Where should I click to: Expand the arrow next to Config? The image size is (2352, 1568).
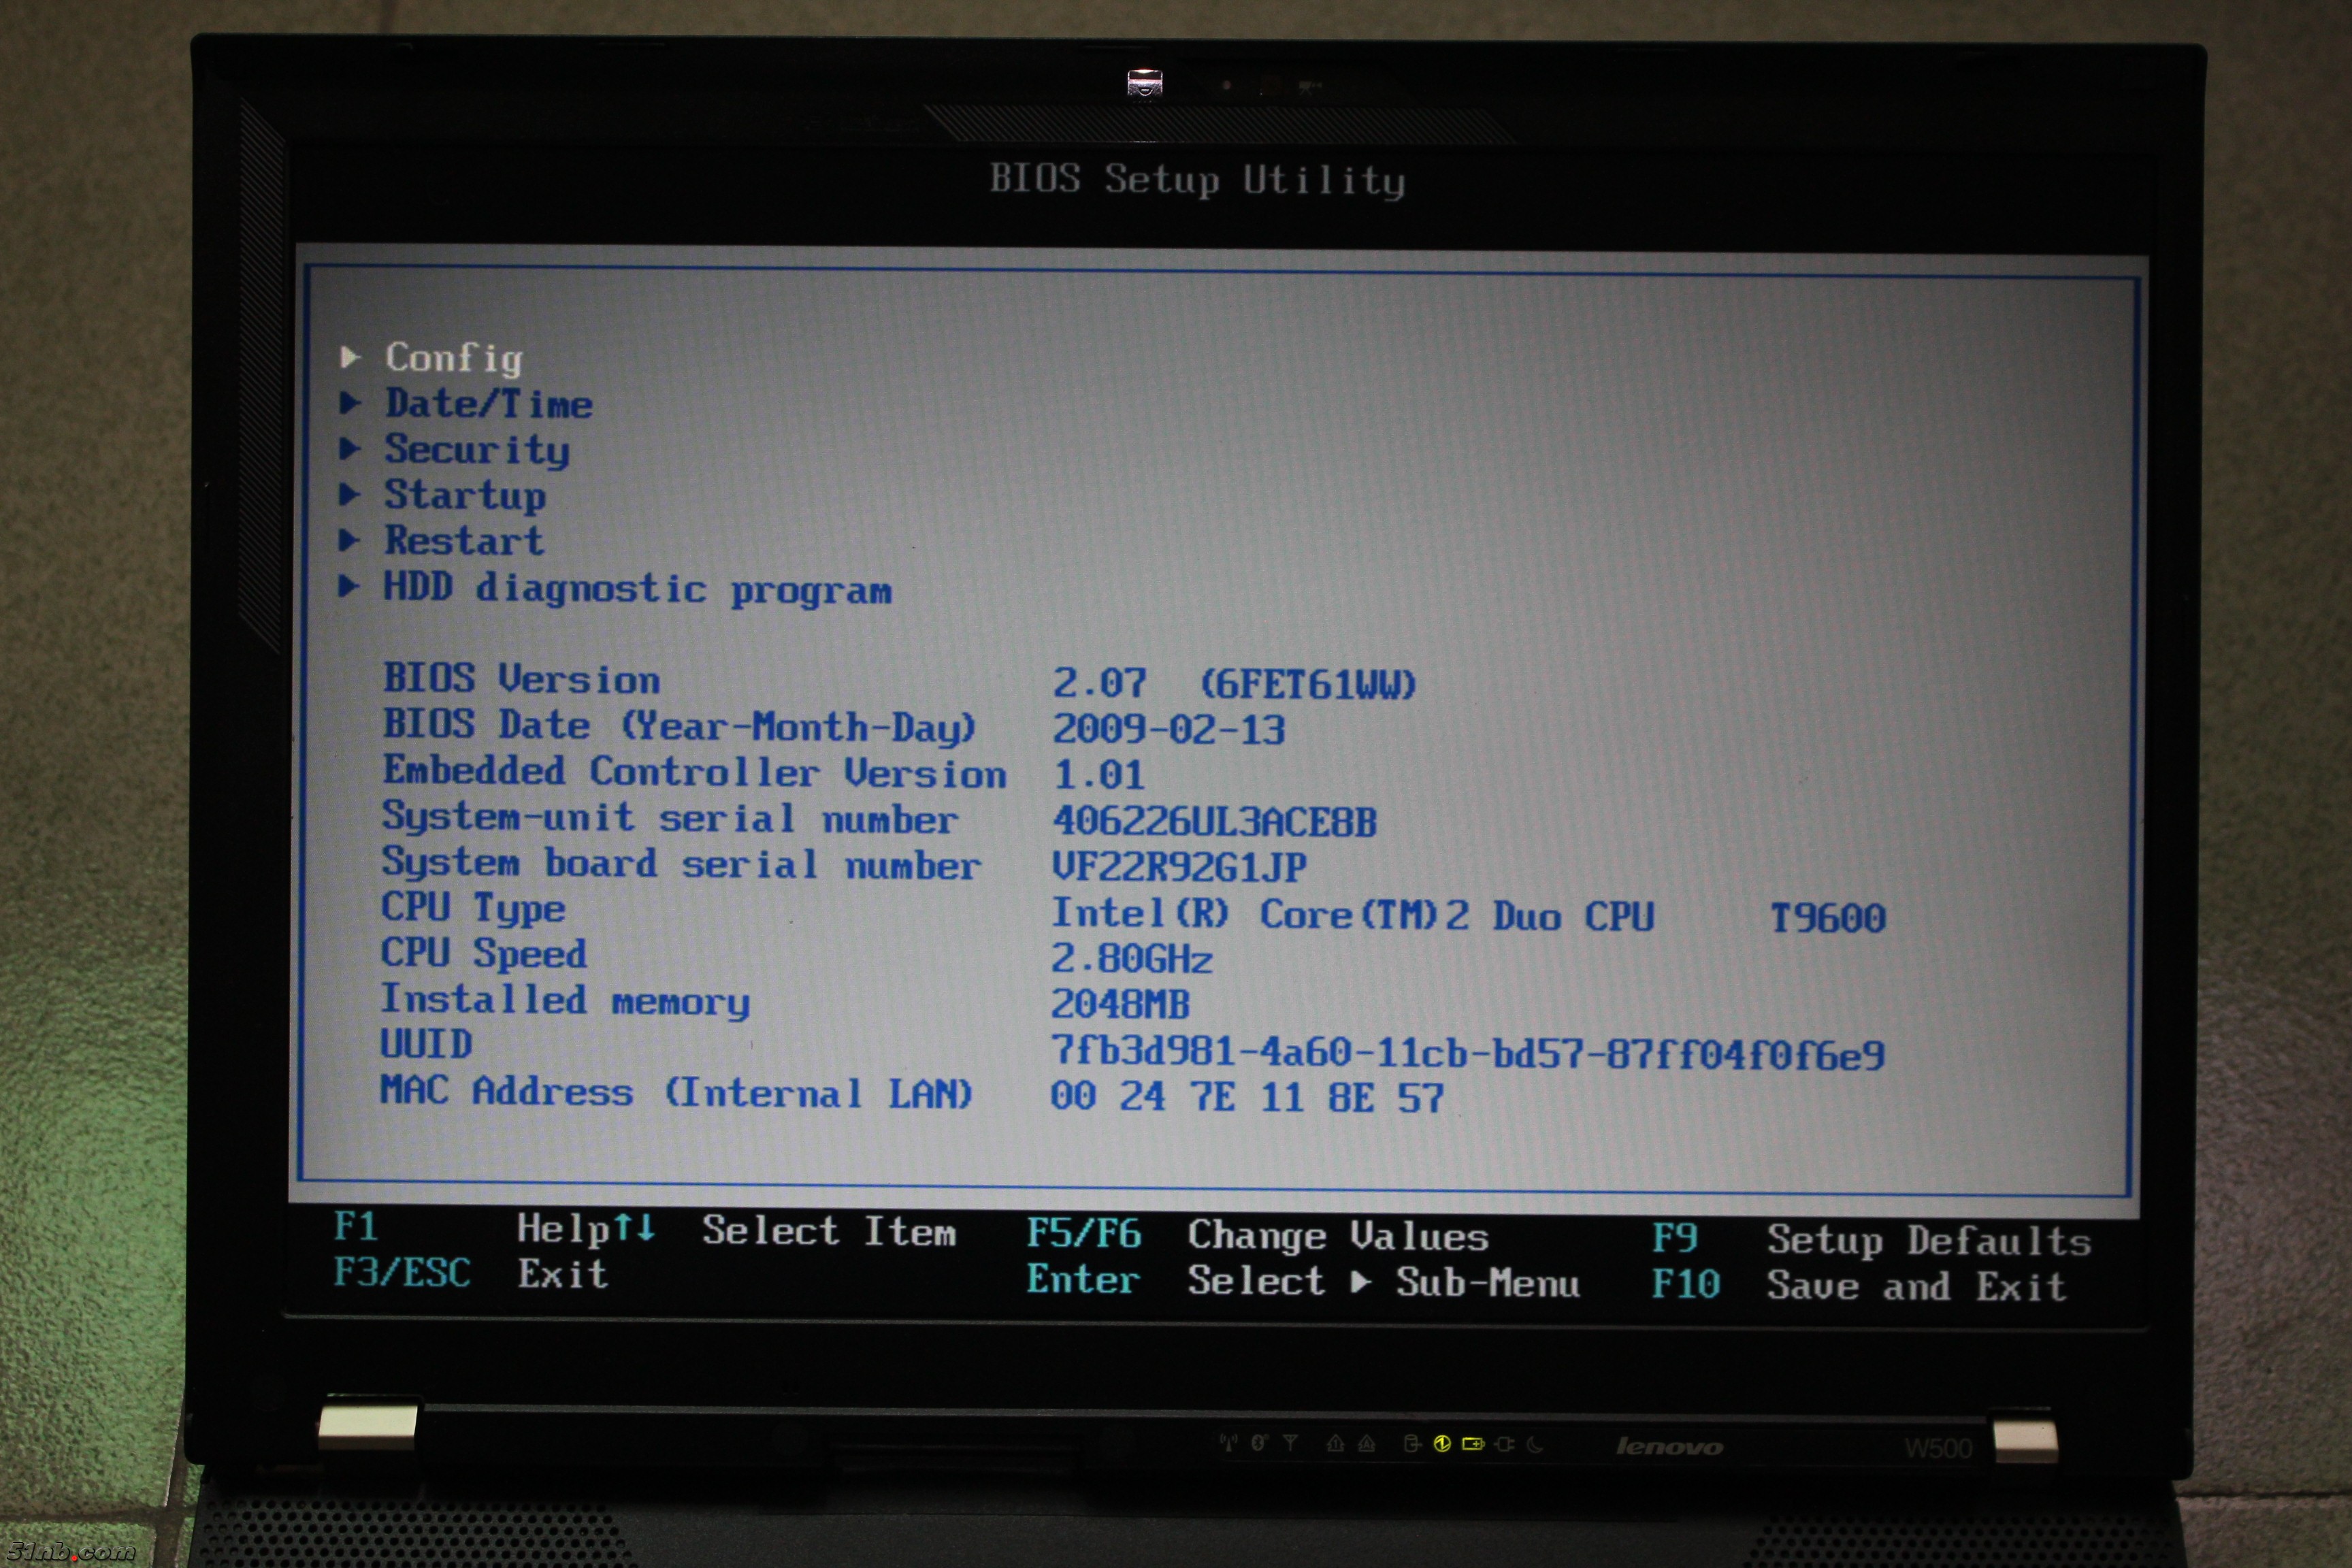pyautogui.click(x=349, y=357)
